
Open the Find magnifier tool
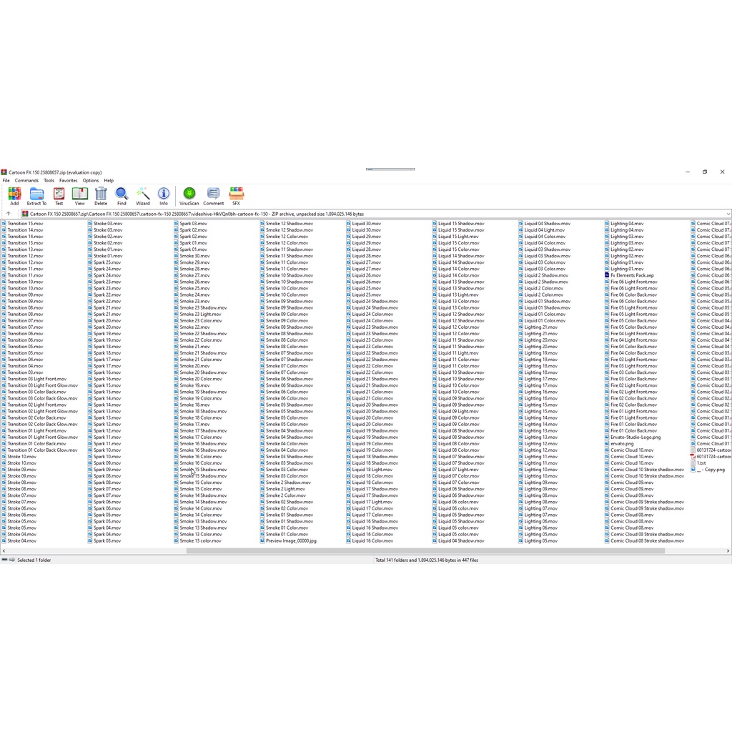pos(122,195)
